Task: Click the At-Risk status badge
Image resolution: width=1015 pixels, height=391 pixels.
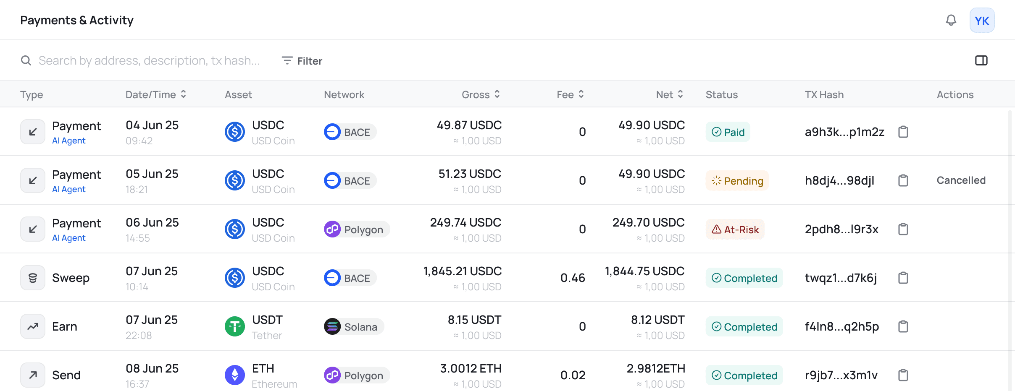Action: pyautogui.click(x=734, y=229)
